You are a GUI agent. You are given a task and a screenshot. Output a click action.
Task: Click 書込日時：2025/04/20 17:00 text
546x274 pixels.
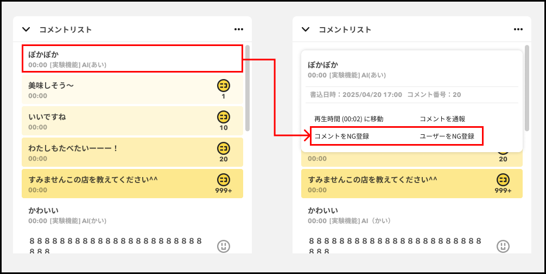(x=356, y=94)
